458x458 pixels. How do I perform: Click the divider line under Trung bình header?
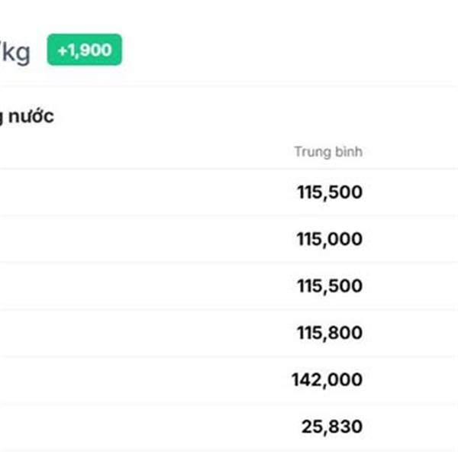[229, 169]
